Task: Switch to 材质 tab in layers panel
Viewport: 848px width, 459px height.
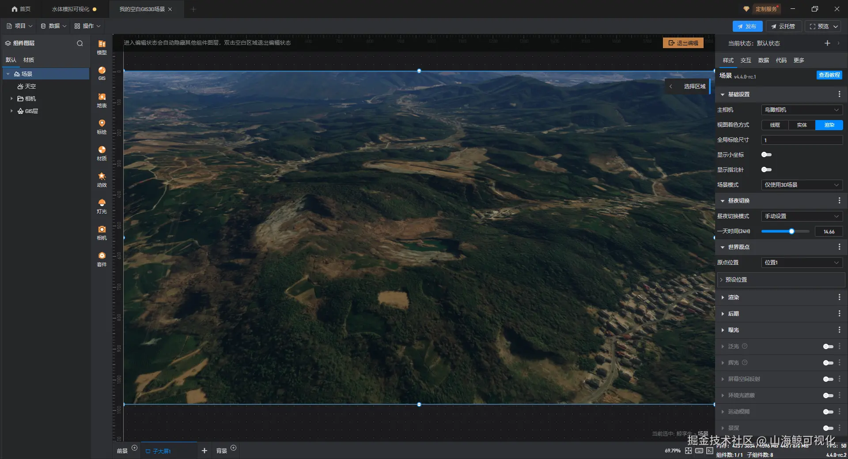Action: point(29,60)
